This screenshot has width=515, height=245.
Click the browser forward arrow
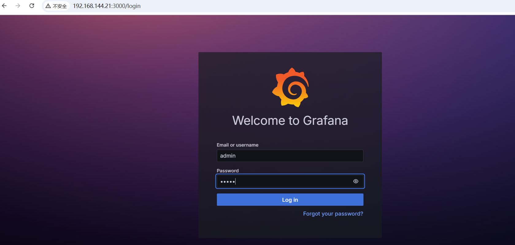click(18, 6)
